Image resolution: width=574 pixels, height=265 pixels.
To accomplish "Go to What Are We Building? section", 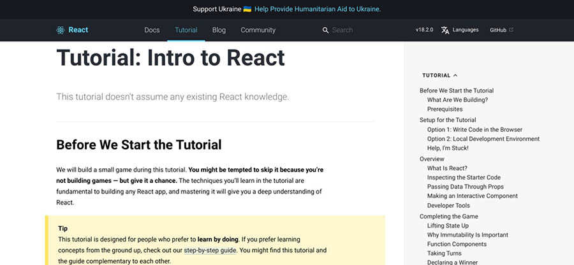I will pyautogui.click(x=457, y=100).
